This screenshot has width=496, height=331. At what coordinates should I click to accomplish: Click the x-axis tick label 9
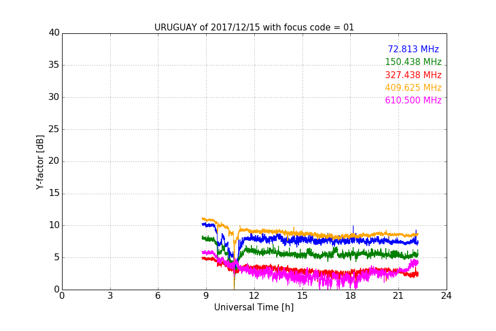(x=206, y=296)
